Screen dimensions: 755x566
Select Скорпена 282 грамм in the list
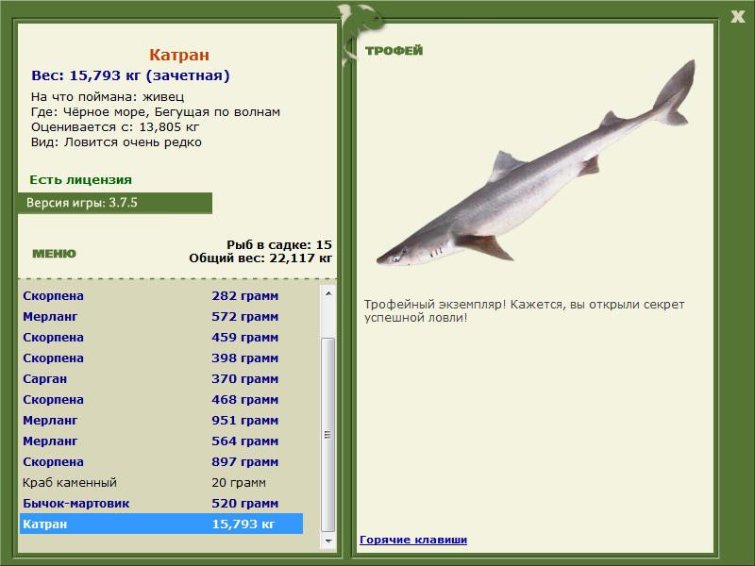(161, 295)
